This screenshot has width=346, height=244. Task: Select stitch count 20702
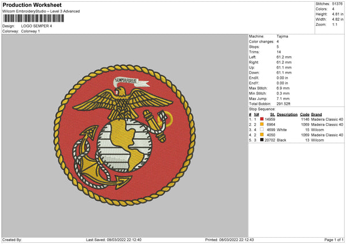[x=270, y=140]
